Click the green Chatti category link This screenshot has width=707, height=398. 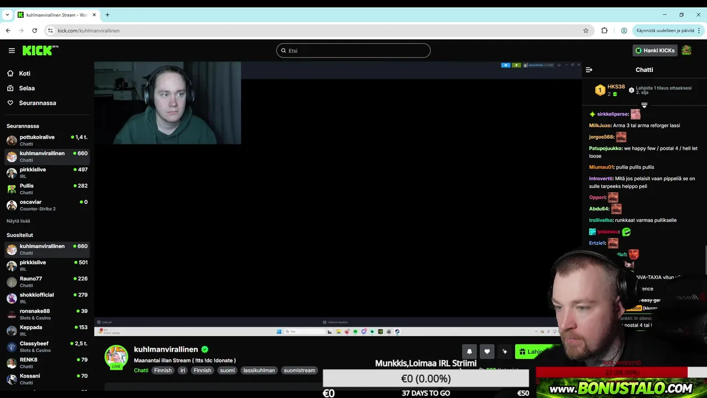[141, 370]
